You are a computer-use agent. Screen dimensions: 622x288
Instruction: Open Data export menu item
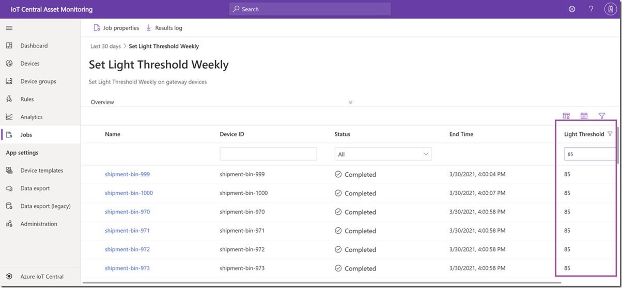[35, 188]
